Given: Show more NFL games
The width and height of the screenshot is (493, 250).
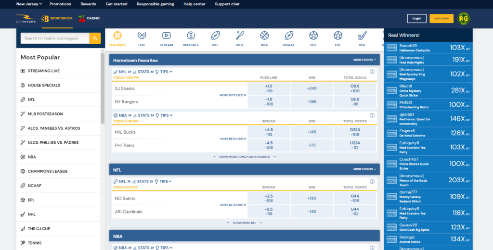Looking at the screenshot, I should coord(245,223).
